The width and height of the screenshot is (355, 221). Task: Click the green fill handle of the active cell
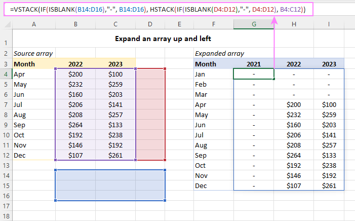coord(274,79)
